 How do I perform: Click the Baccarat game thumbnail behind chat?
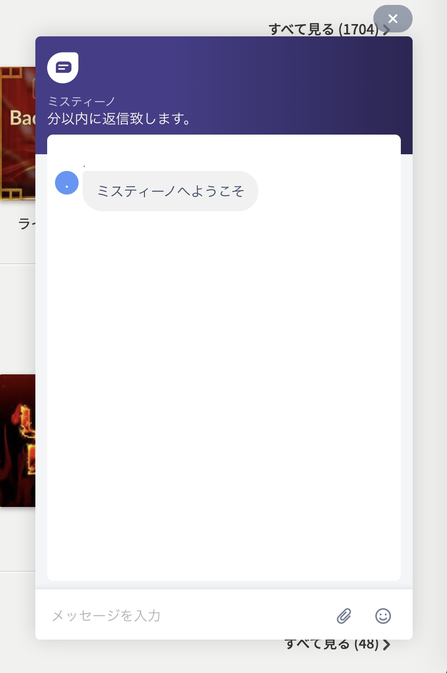[18, 134]
